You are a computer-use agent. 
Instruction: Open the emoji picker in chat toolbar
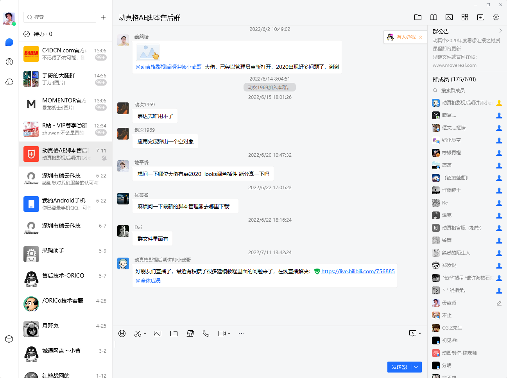122,333
